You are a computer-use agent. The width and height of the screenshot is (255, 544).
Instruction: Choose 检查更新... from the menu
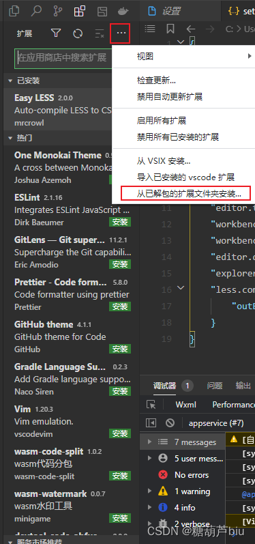point(183,81)
